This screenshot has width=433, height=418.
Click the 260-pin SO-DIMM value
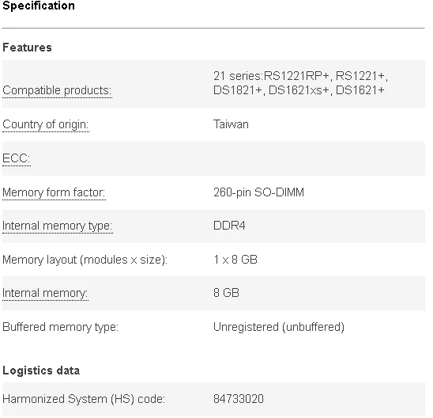[258, 192]
